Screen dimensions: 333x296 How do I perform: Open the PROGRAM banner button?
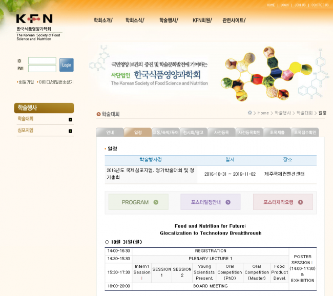point(137,202)
